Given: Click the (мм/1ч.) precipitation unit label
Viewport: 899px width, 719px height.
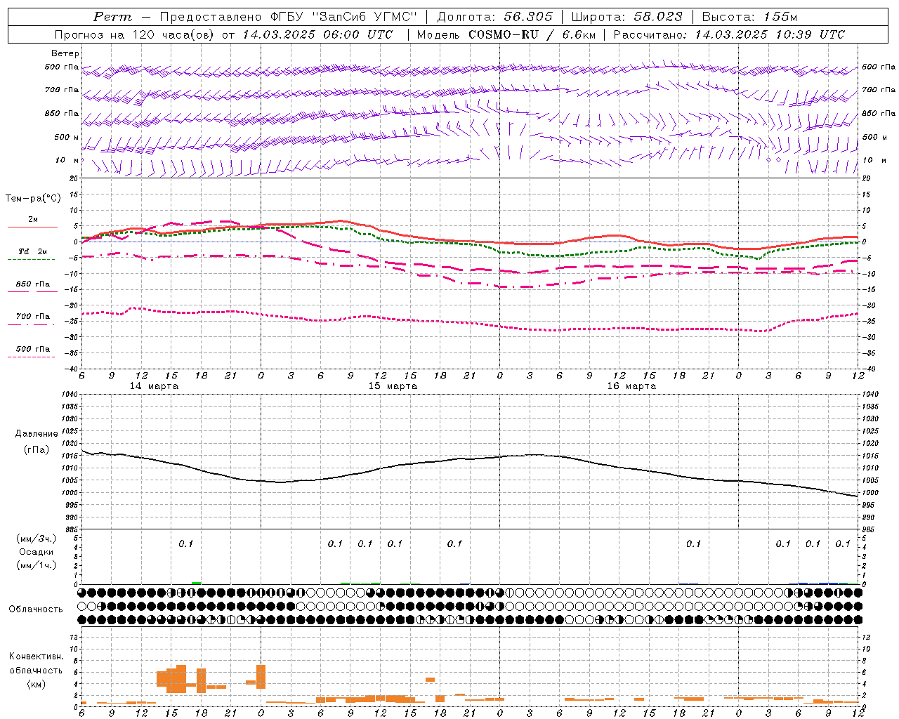Looking at the screenshot, I should 37,565.
